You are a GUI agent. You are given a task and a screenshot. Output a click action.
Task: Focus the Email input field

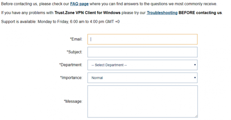tap(142, 39)
